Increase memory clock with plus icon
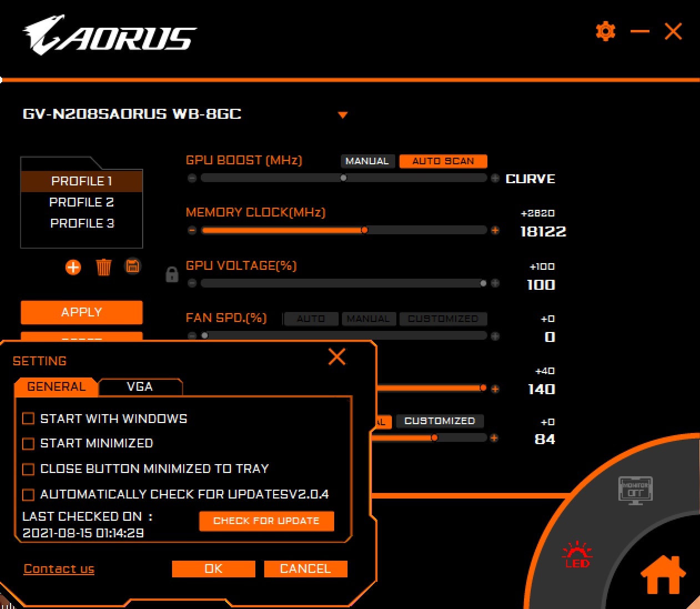 pos(495,230)
